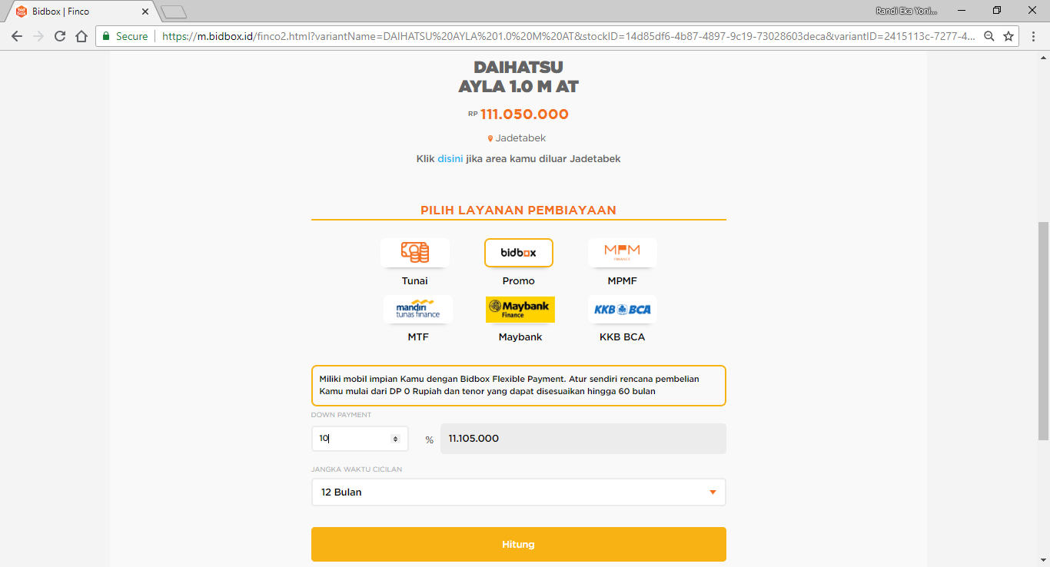Click the Secure padlock site info

125,36
